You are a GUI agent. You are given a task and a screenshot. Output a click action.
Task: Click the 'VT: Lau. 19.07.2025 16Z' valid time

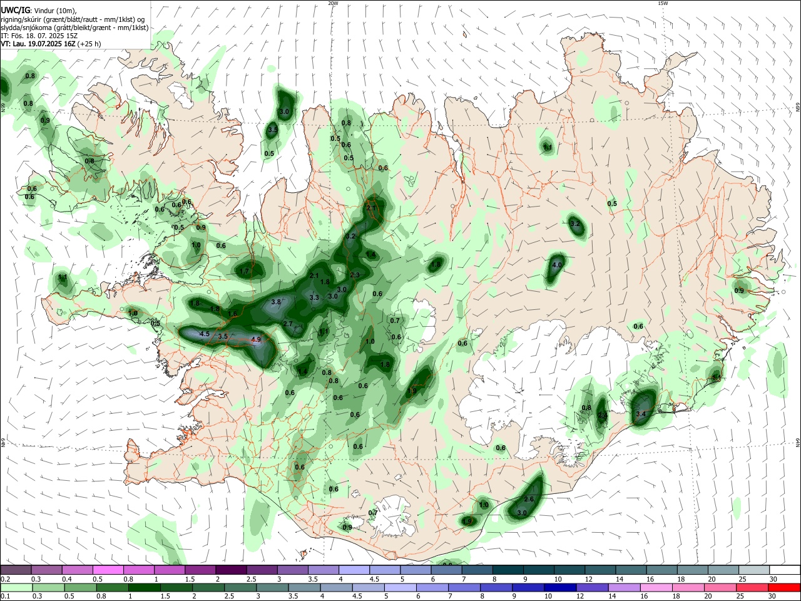click(x=39, y=44)
